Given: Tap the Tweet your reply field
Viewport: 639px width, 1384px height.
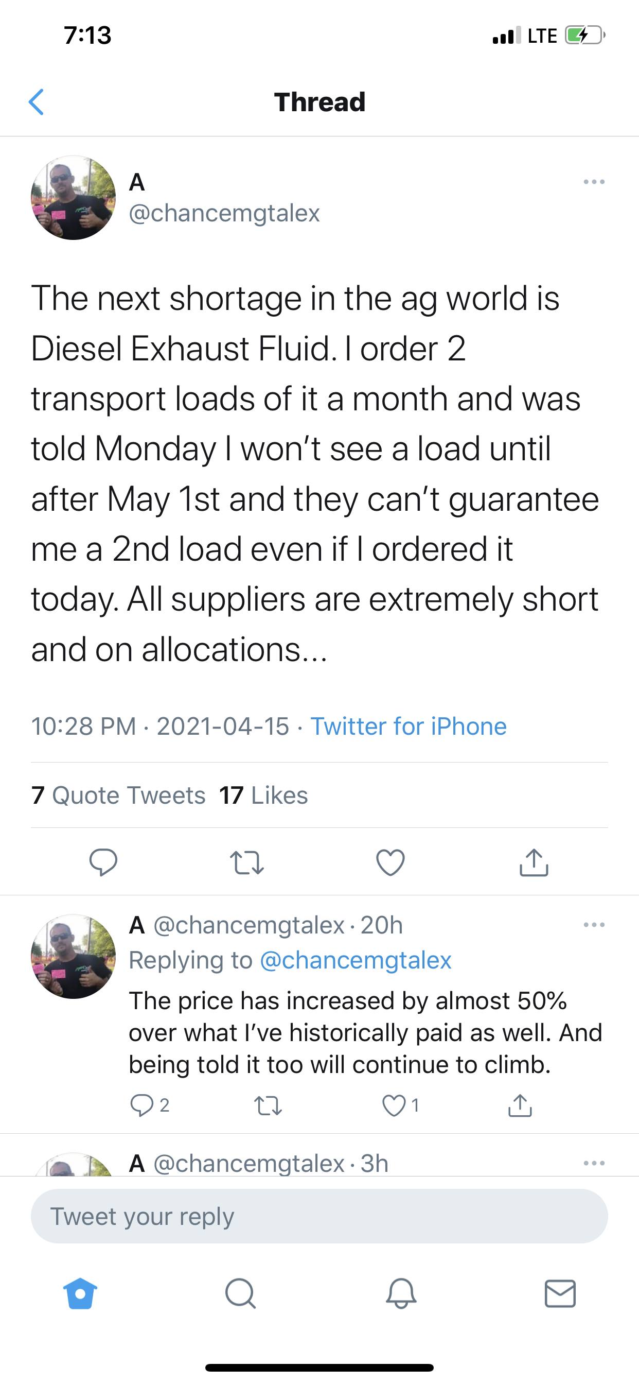Looking at the screenshot, I should pyautogui.click(x=319, y=1216).
